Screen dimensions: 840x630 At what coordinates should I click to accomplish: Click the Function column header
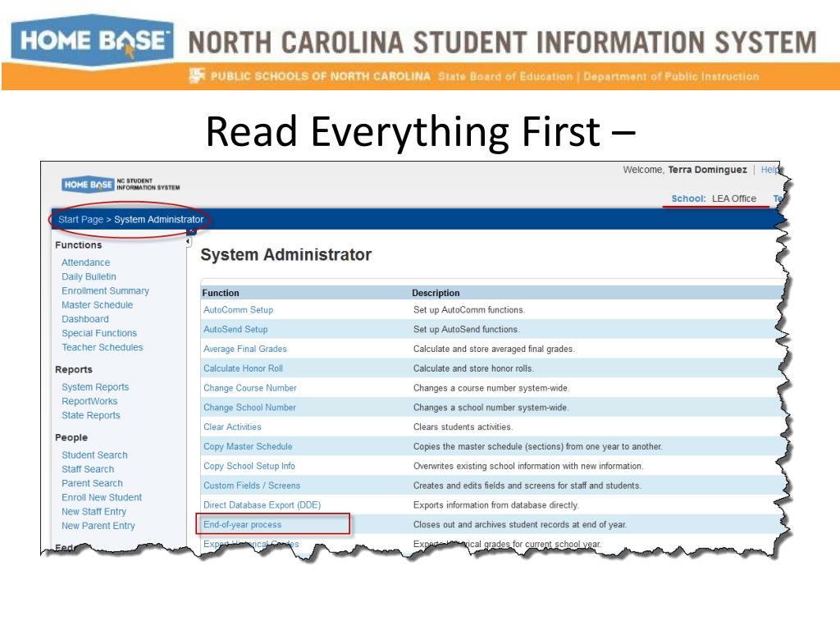[221, 293]
